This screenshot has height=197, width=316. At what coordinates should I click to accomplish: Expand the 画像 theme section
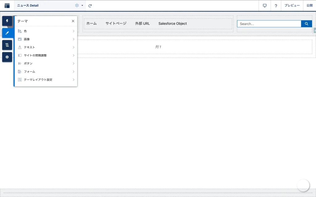(x=46, y=39)
